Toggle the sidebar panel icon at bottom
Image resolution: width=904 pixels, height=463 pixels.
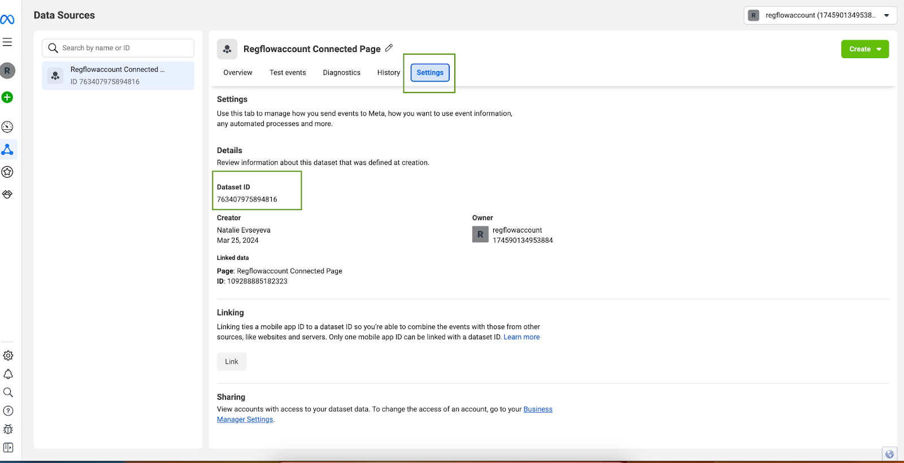point(8,448)
